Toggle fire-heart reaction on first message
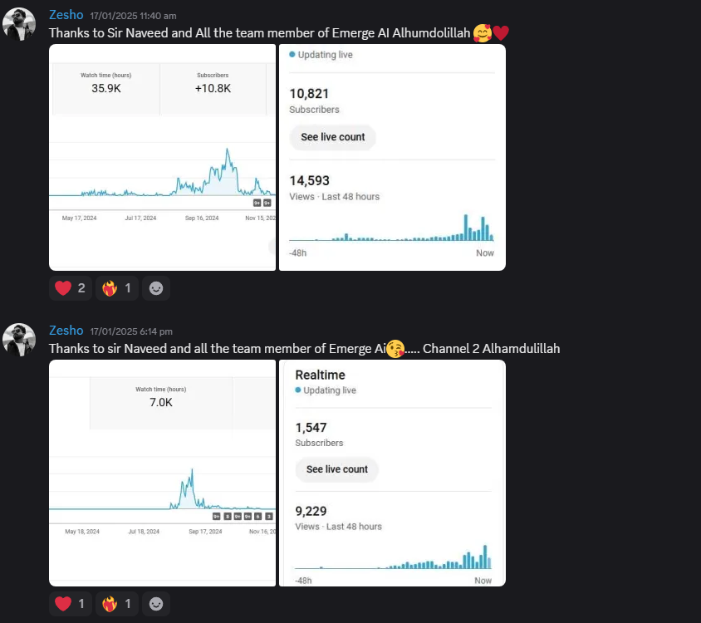The width and height of the screenshot is (701, 623). click(x=117, y=288)
